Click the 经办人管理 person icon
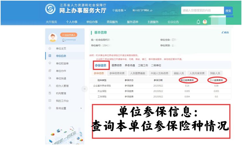Viewport: 242px width, 145px height. tap(50, 86)
